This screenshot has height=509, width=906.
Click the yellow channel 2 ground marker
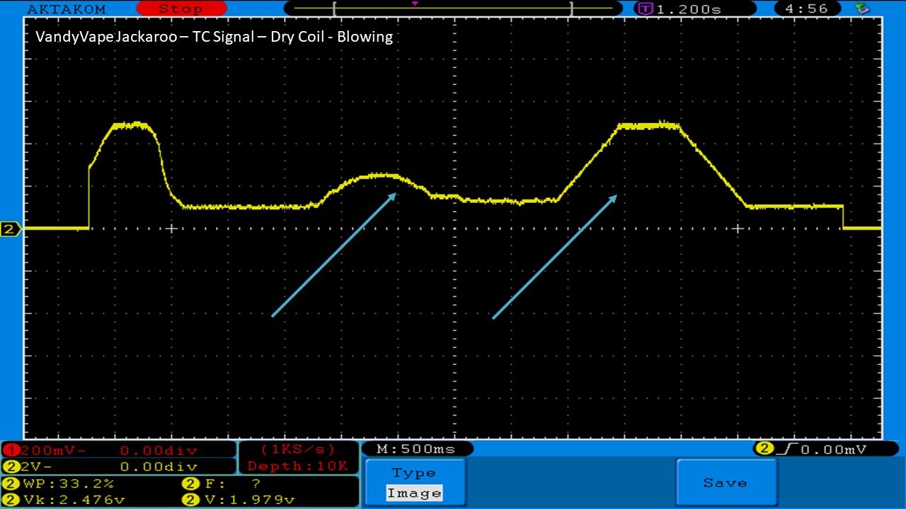[11, 229]
